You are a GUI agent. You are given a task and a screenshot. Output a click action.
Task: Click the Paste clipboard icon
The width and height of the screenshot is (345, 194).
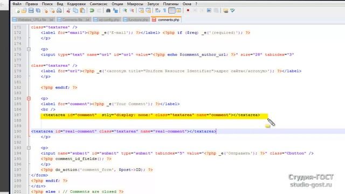click(x=82, y=11)
